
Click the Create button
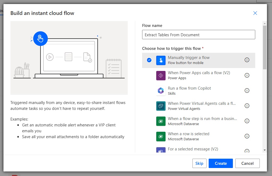click(221, 163)
